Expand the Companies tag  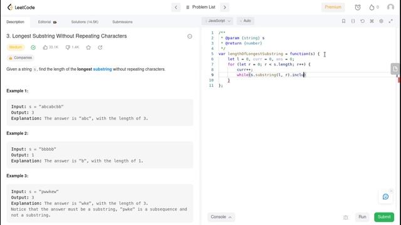[x=20, y=58]
